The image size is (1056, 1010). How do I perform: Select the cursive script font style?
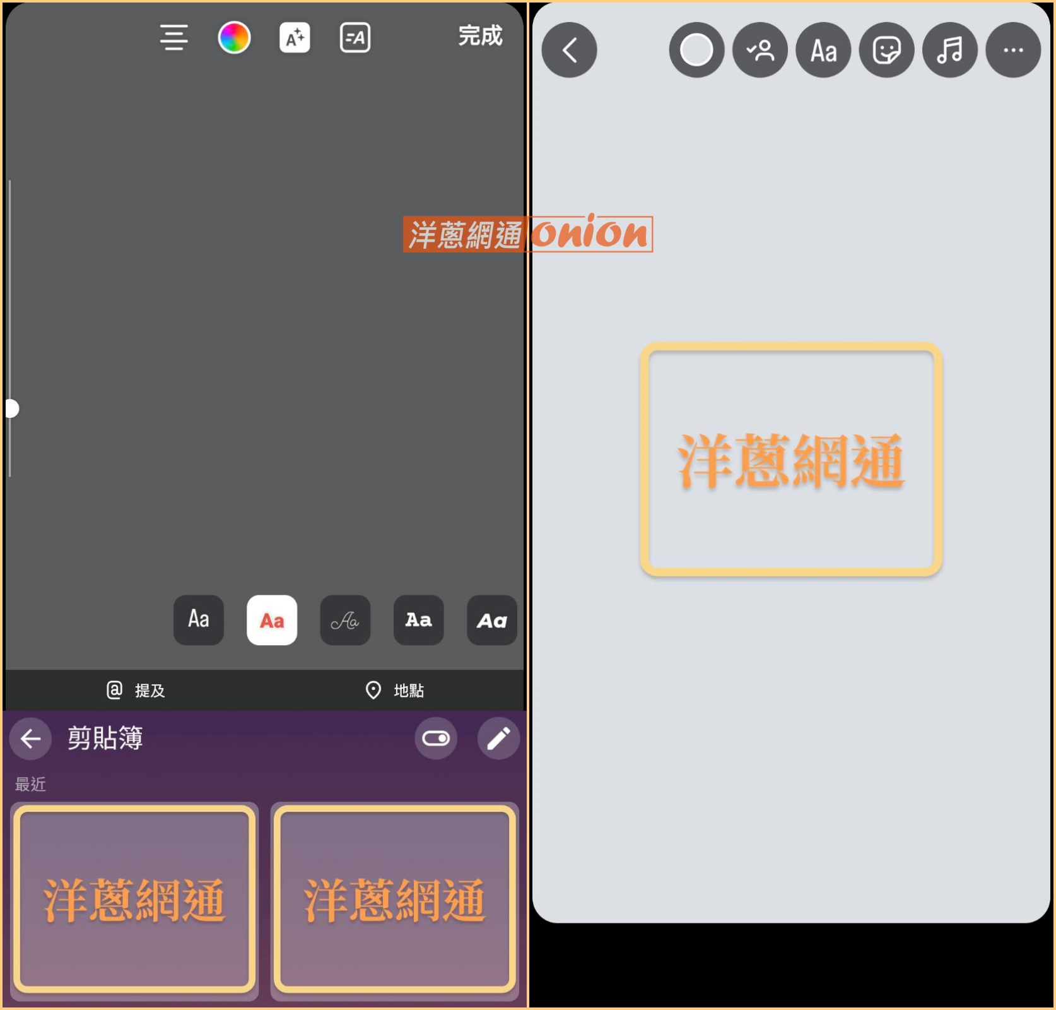[x=345, y=620]
